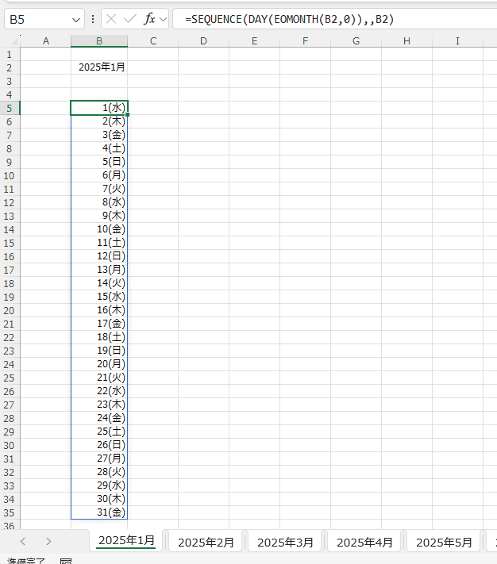Open the Name Box dropdown arrow
497x564 pixels.
pyautogui.click(x=76, y=19)
